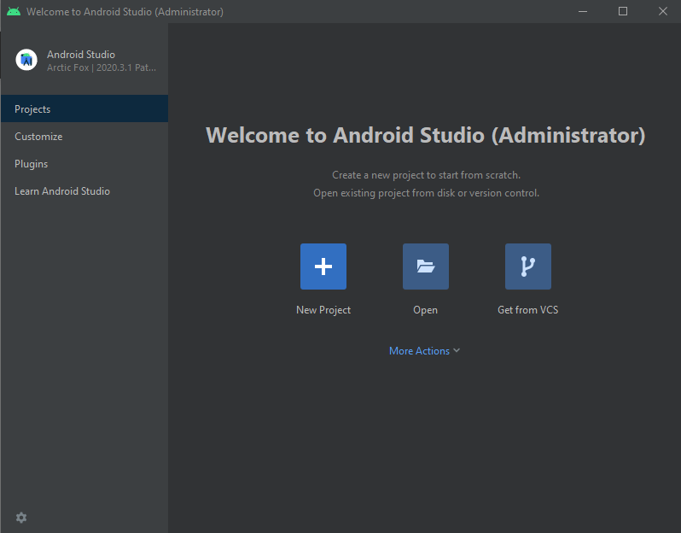Open the Plugins tab
Viewport: 681px width, 533px height.
(84, 164)
